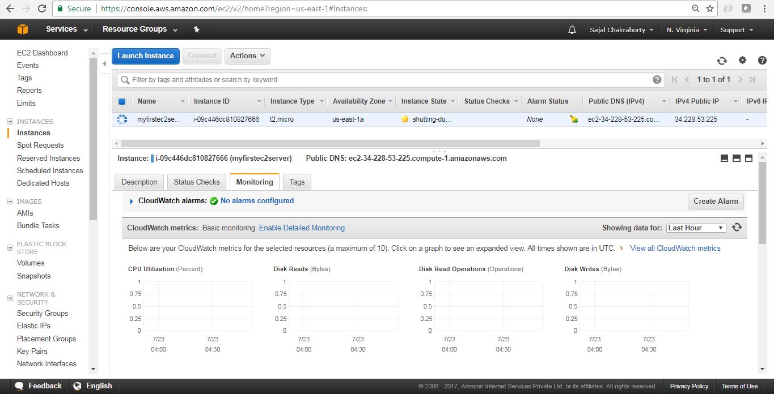Viewport: 774px width, 394px height.
Task: Collapse the IMAGES sidebar section
Action: (10, 202)
